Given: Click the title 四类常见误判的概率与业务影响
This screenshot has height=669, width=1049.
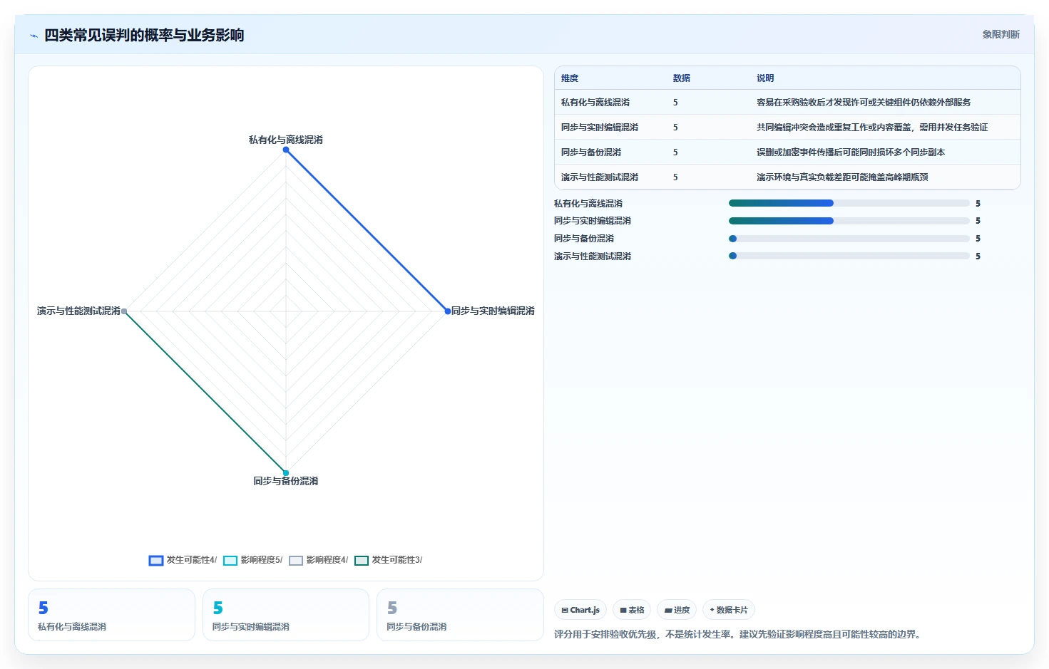Looking at the screenshot, I should coord(144,35).
